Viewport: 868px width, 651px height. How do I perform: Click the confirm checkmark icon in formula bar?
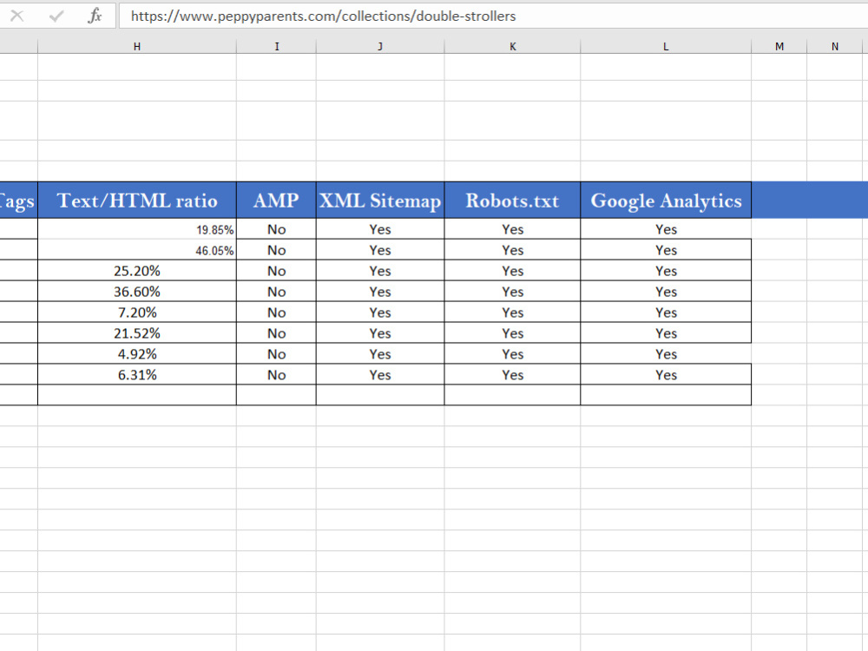tap(56, 16)
